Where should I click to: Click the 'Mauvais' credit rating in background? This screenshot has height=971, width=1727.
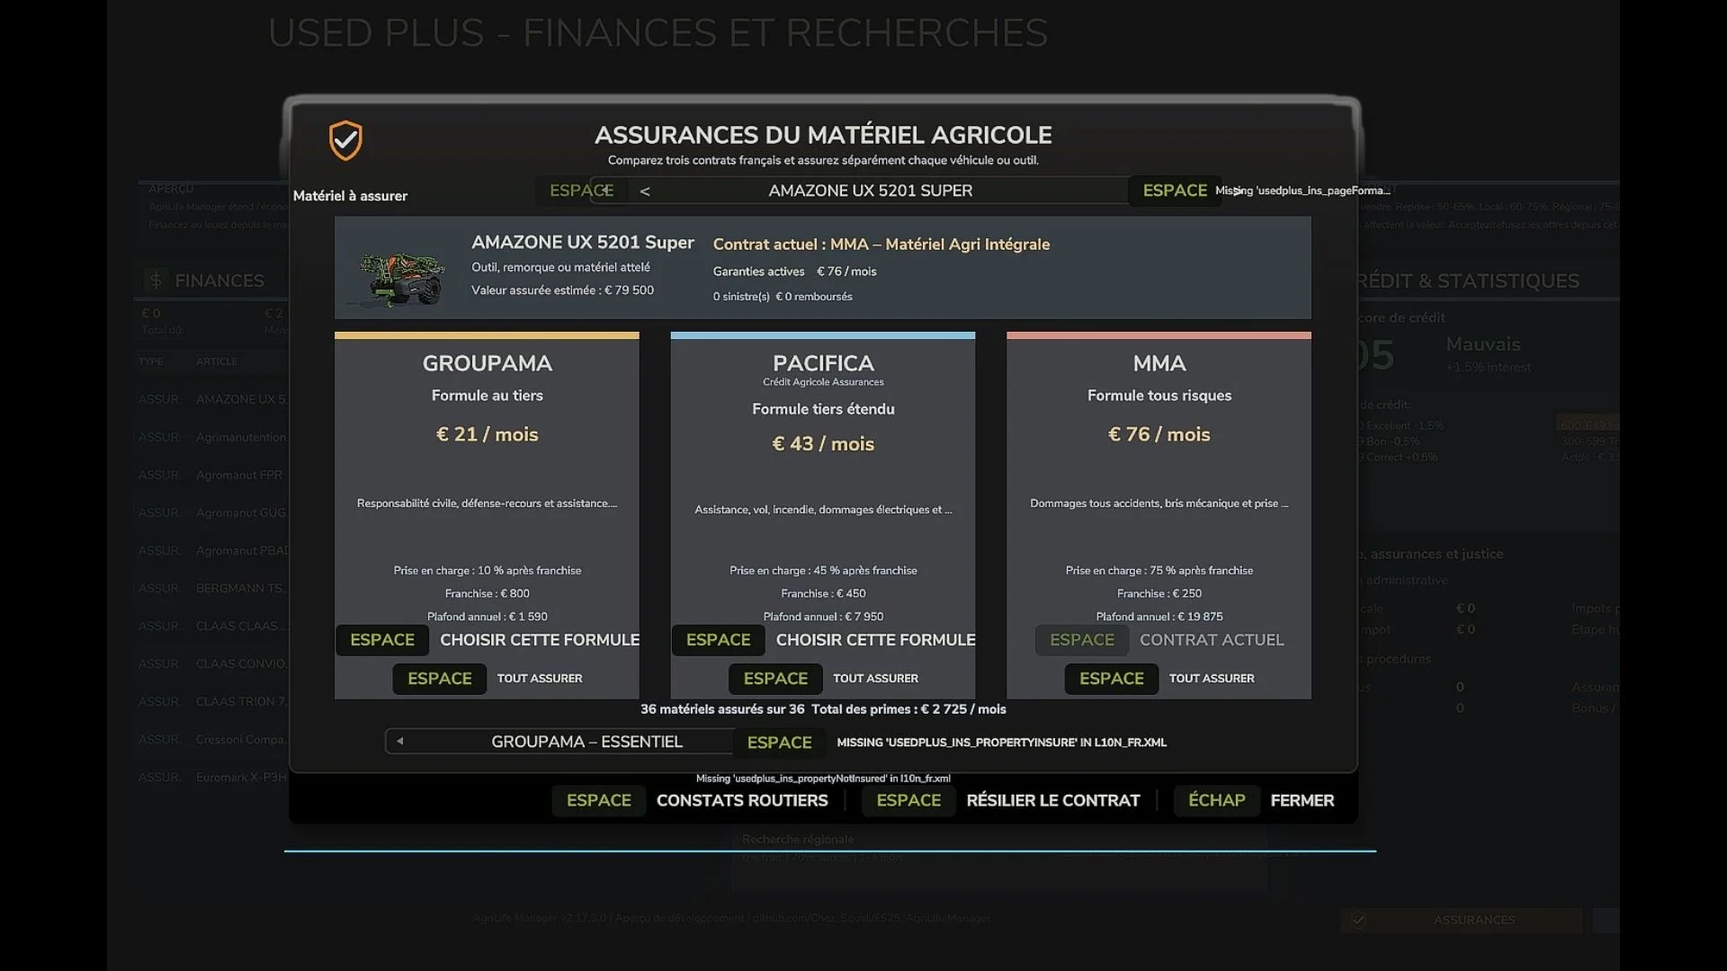pos(1483,344)
